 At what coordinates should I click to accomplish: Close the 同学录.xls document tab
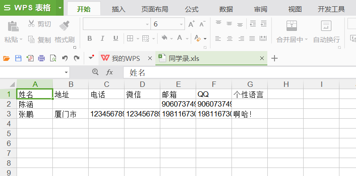click(x=262, y=58)
